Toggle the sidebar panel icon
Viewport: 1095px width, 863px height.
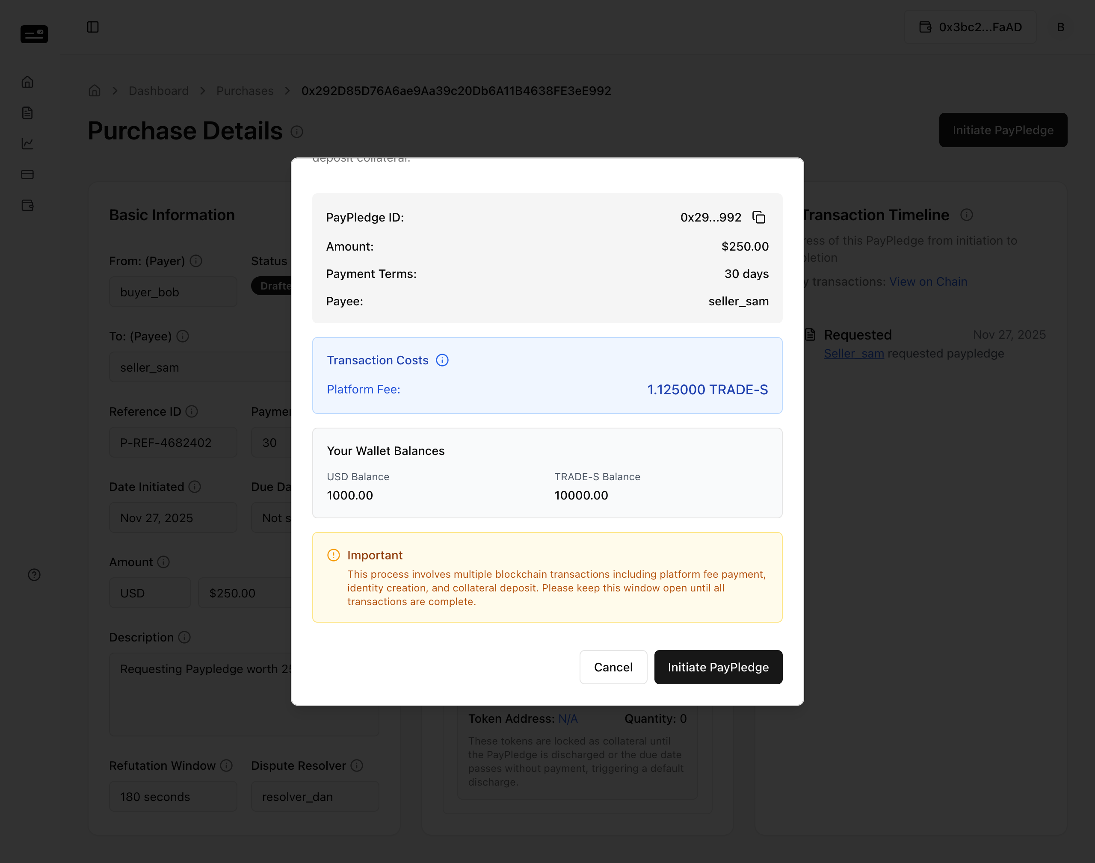[93, 27]
